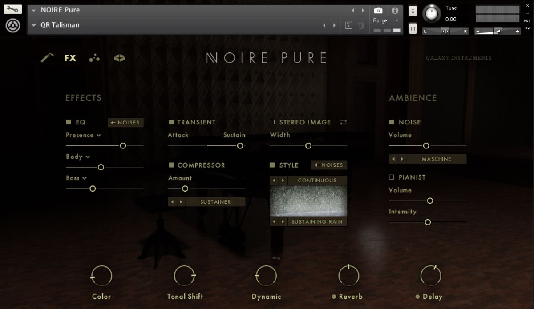Select next noise type after MASCHINE
Image resolution: width=534 pixels, height=309 pixels.
(402, 159)
